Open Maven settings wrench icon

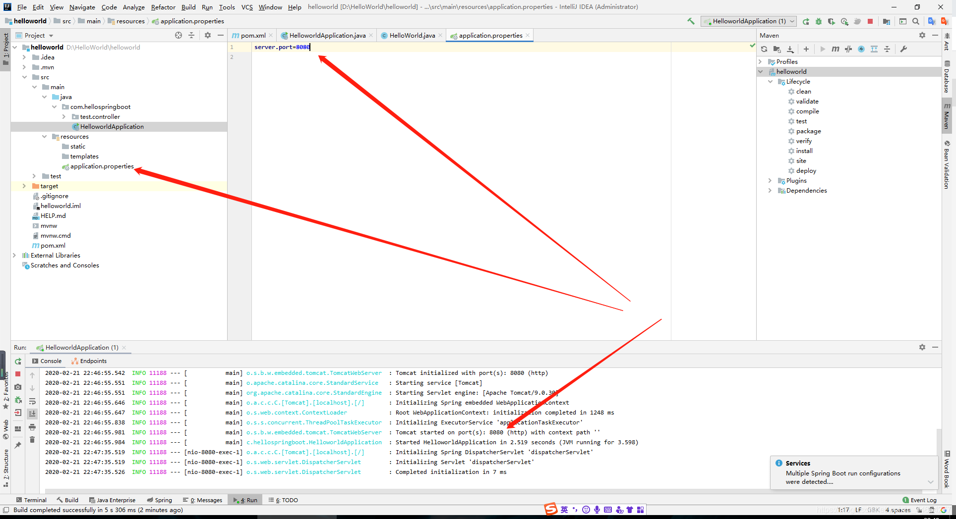click(903, 49)
